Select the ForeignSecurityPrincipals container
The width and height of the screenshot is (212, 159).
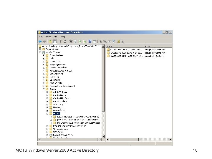click(x=61, y=71)
